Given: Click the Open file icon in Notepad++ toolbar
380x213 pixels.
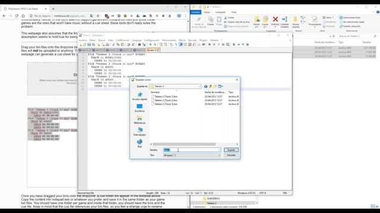Looking at the screenshot, I should point(84,44).
